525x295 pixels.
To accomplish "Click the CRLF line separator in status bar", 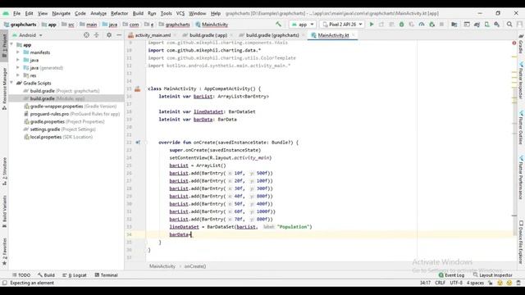I will point(440,283).
